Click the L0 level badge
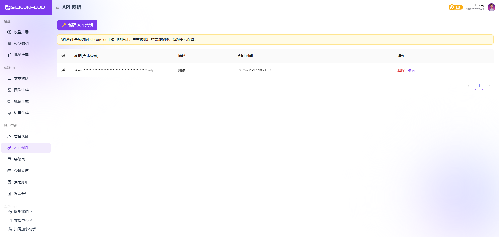This screenshot has height=237, width=499. click(455, 7)
